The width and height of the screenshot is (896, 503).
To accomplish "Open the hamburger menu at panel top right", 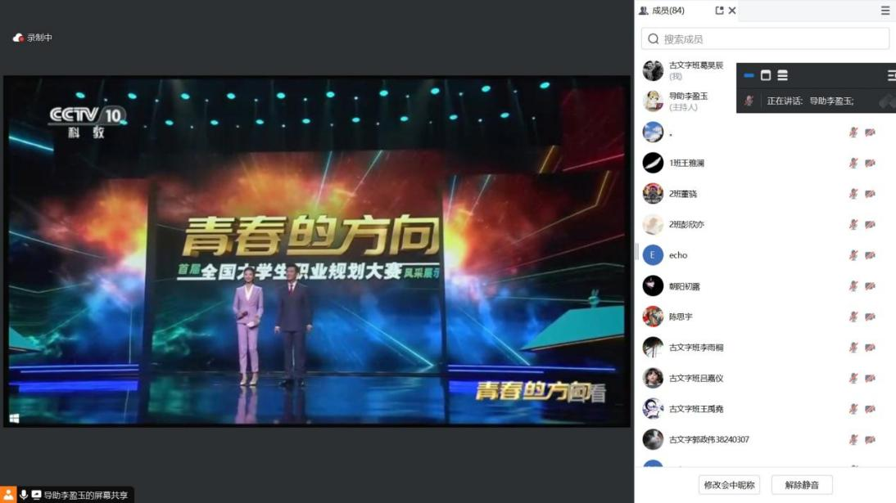I will 885,11.
